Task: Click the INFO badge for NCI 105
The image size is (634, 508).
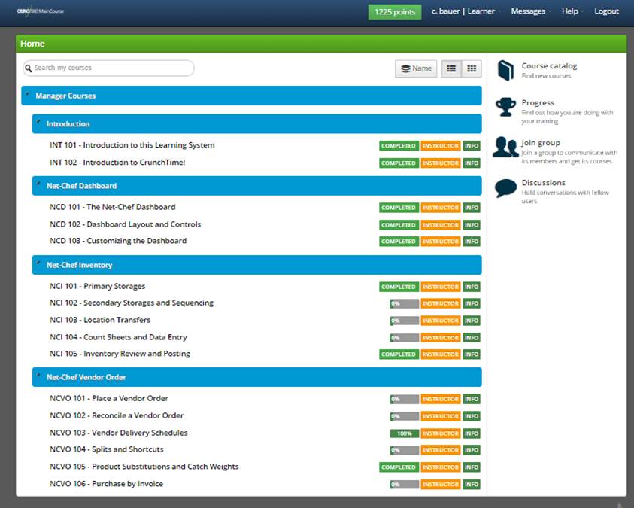Action: [472, 354]
